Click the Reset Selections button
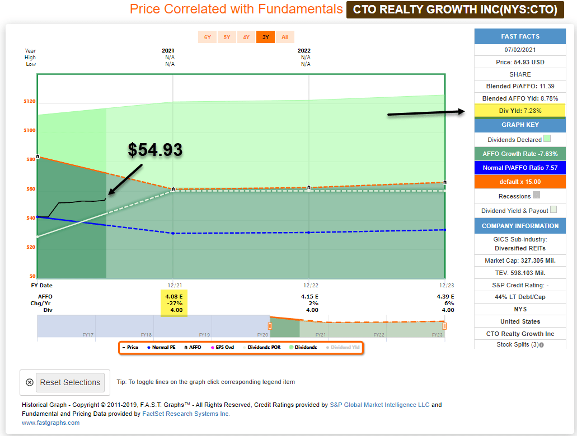Viewport: 577px width, 436px height. click(x=70, y=382)
